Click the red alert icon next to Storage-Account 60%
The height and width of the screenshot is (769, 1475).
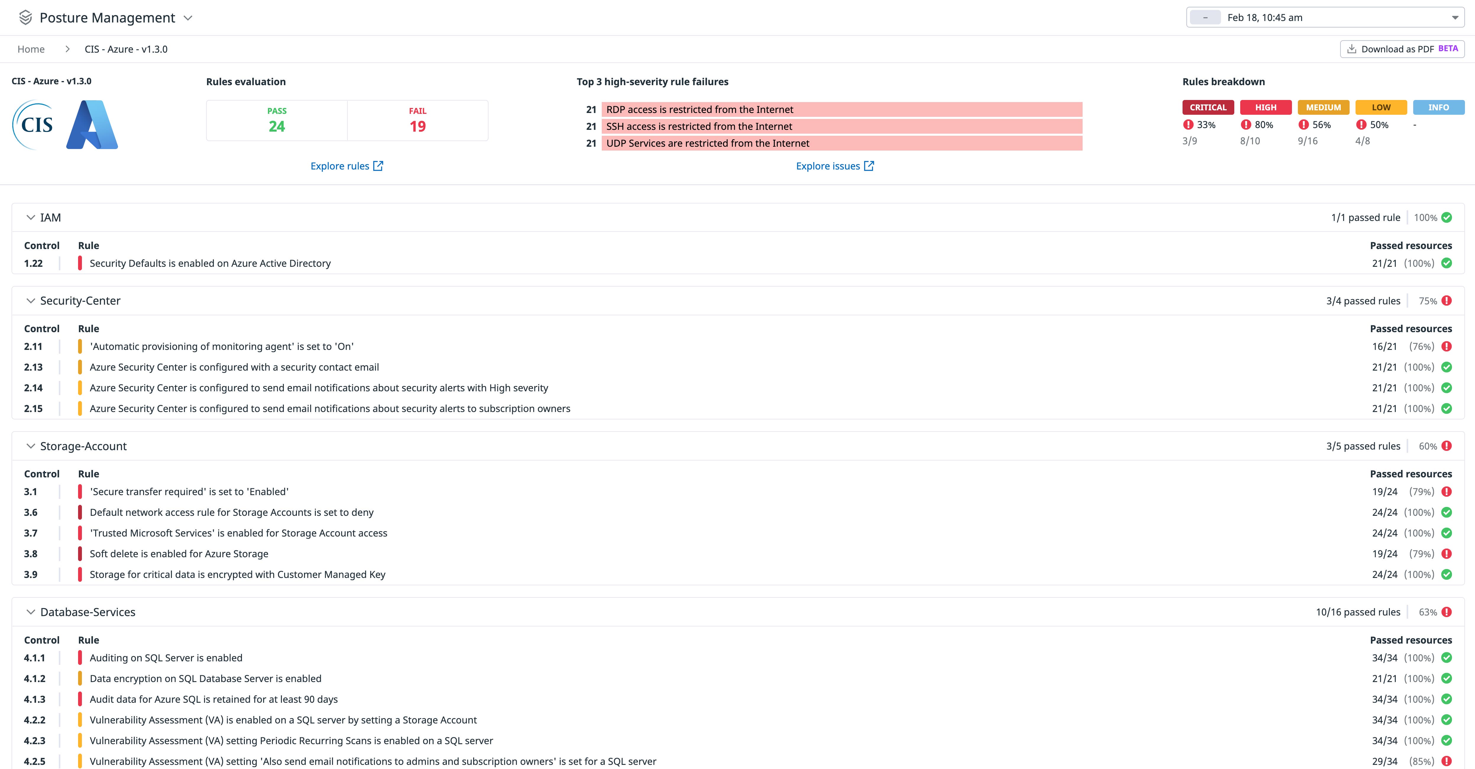[1447, 445]
